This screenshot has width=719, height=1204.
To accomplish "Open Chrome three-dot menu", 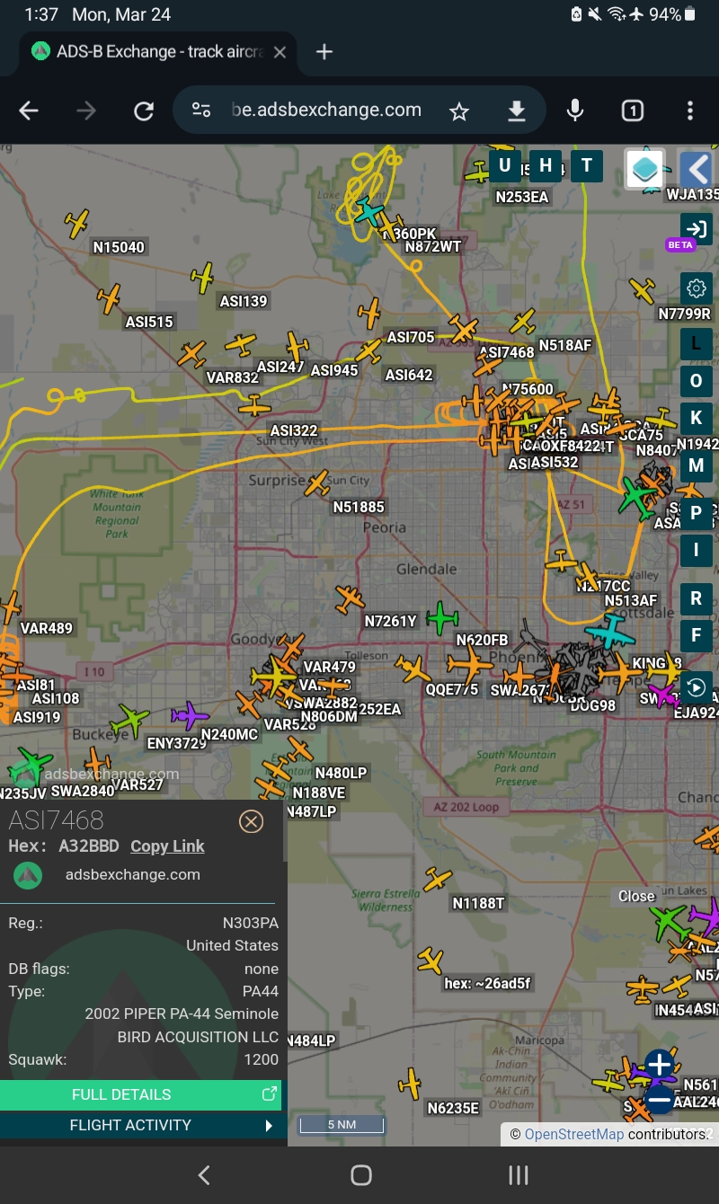I will [690, 111].
